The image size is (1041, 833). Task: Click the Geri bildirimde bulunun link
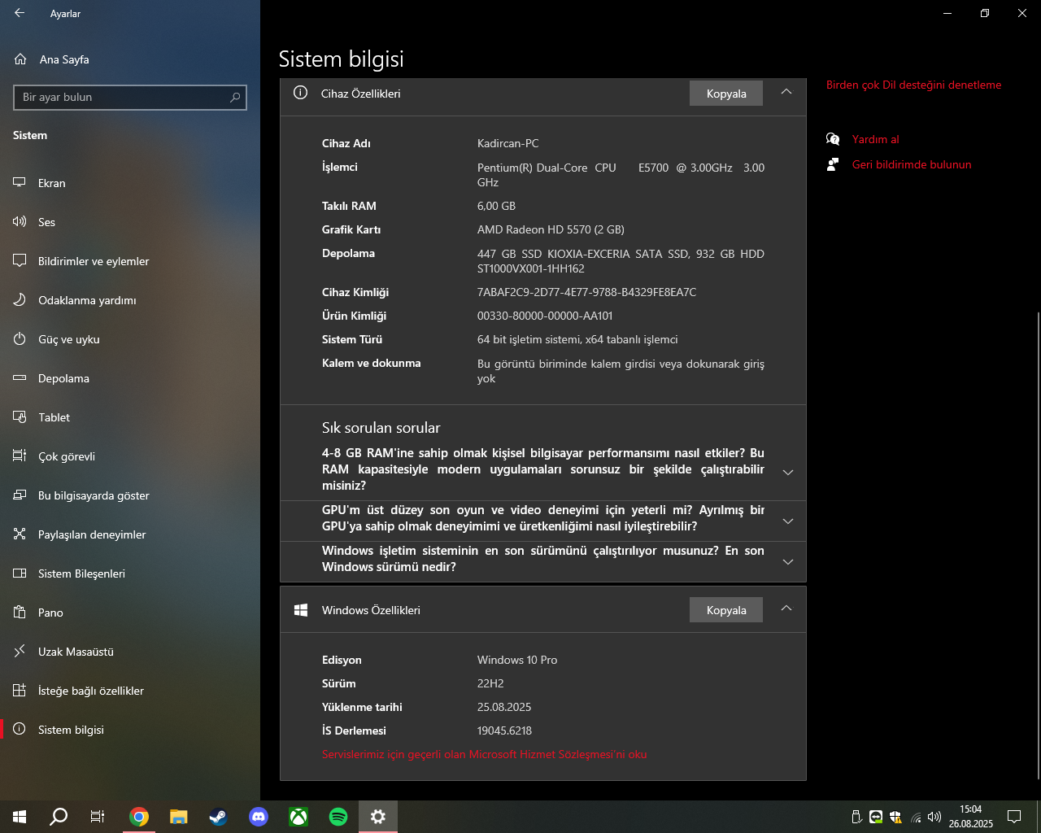[x=912, y=164]
